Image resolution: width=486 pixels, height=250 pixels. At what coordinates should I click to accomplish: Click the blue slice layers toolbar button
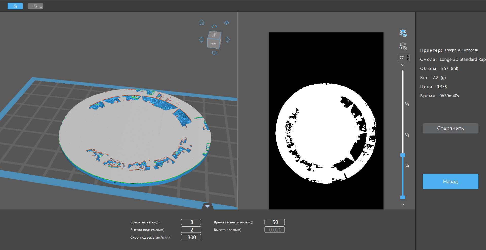pyautogui.click(x=15, y=6)
